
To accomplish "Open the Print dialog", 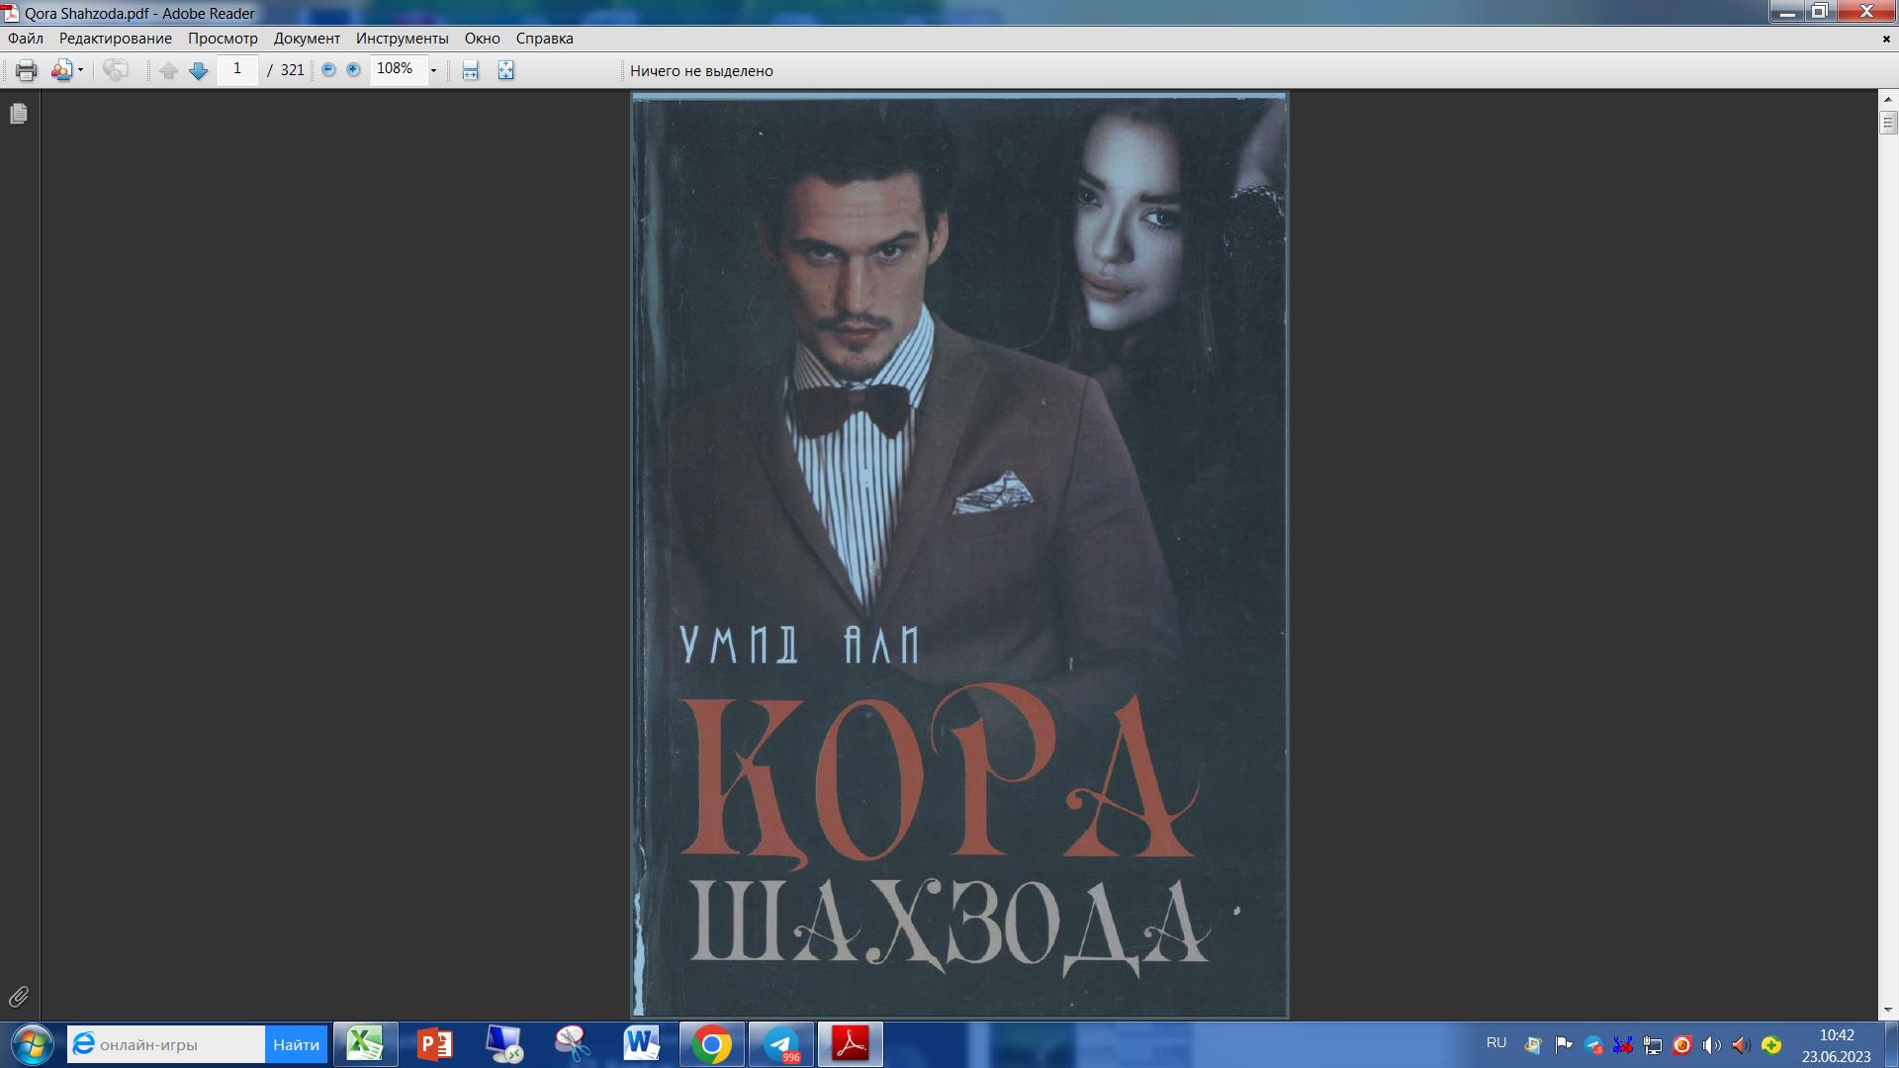I will (26, 70).
